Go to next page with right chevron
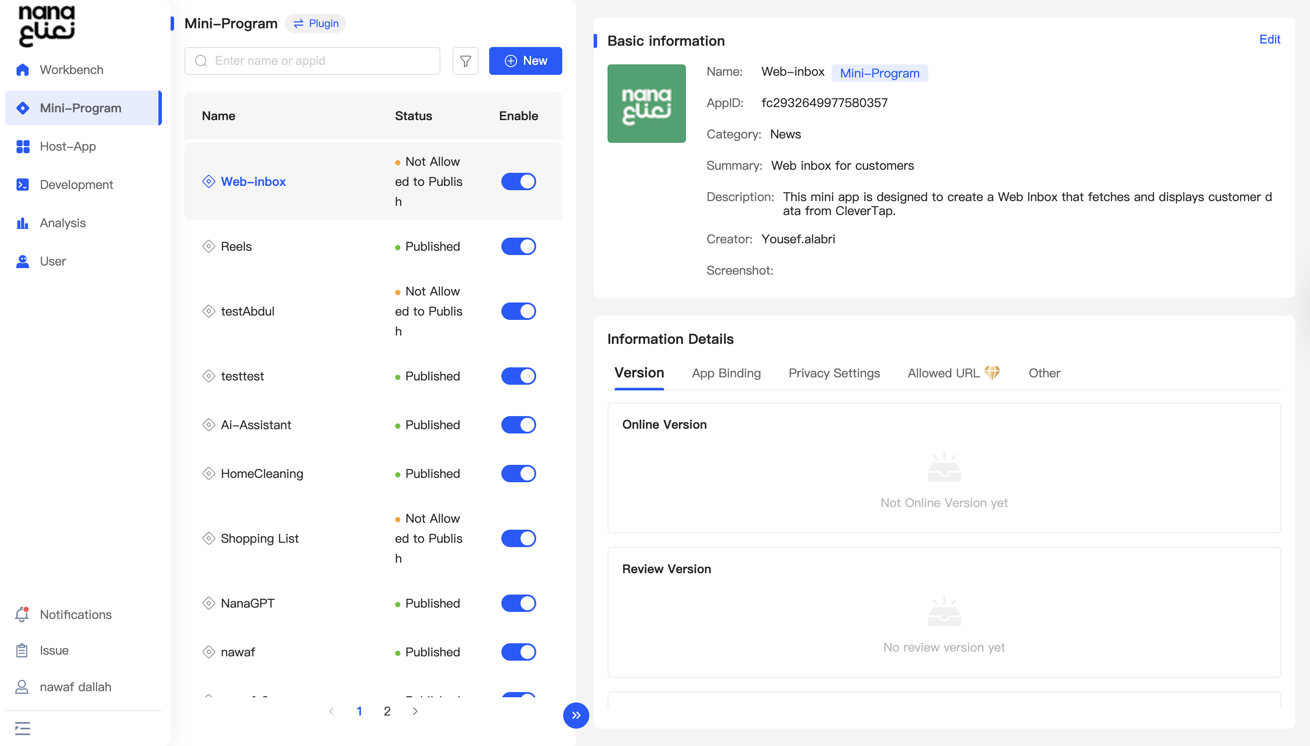The width and height of the screenshot is (1310, 746). click(x=416, y=711)
